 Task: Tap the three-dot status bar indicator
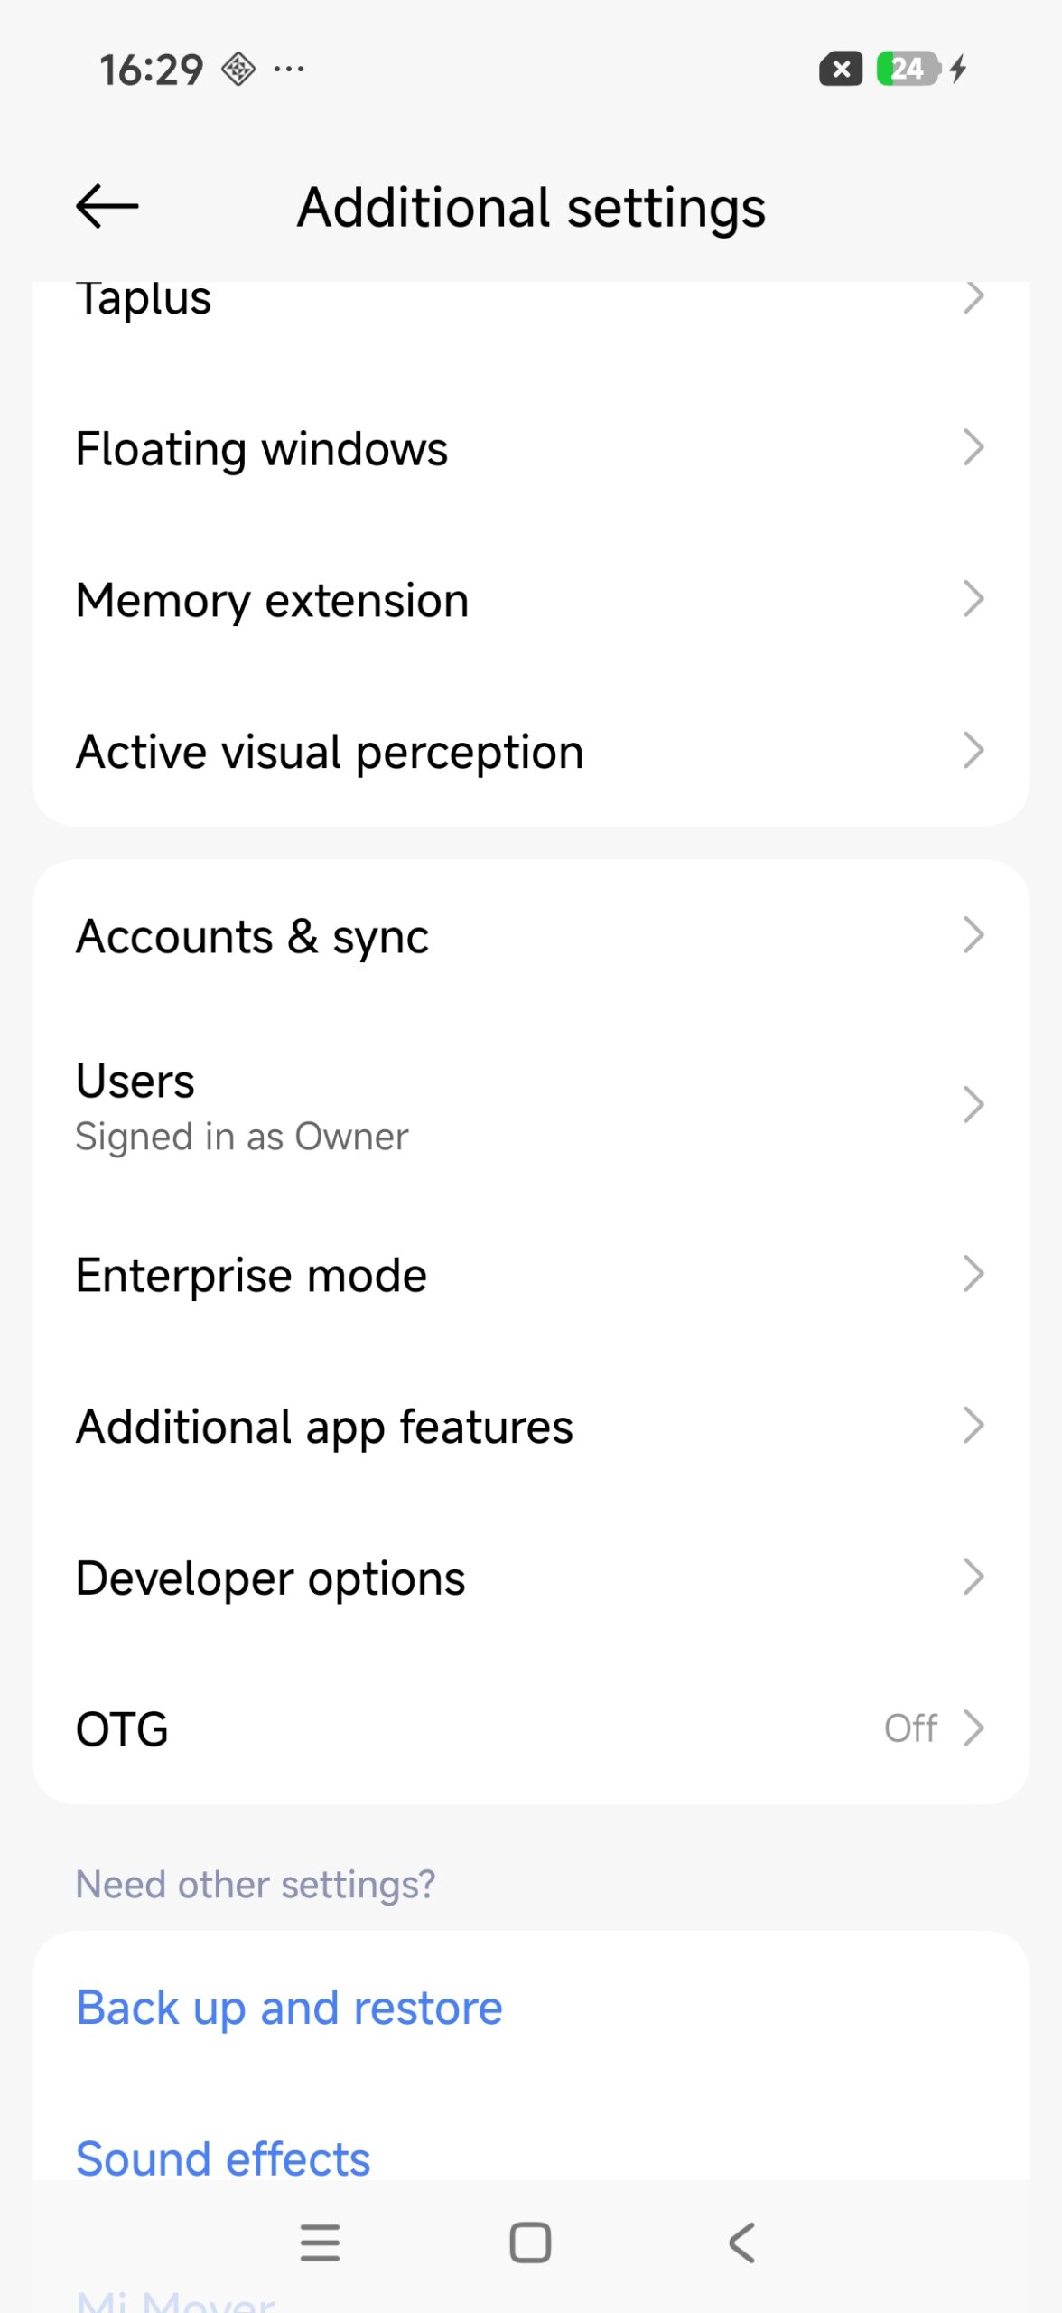pos(289,69)
